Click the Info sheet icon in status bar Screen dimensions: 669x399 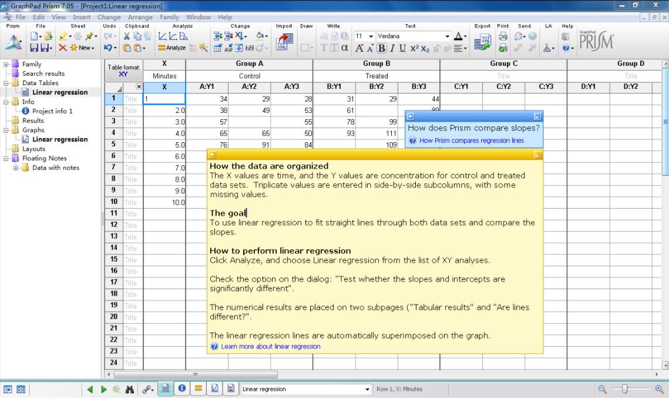coord(181,388)
